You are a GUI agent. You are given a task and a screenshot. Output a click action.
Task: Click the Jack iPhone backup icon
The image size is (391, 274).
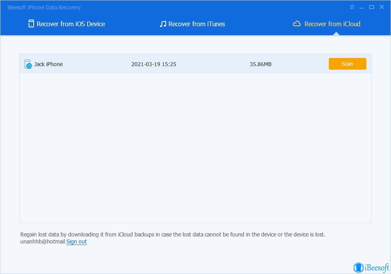pyautogui.click(x=28, y=64)
